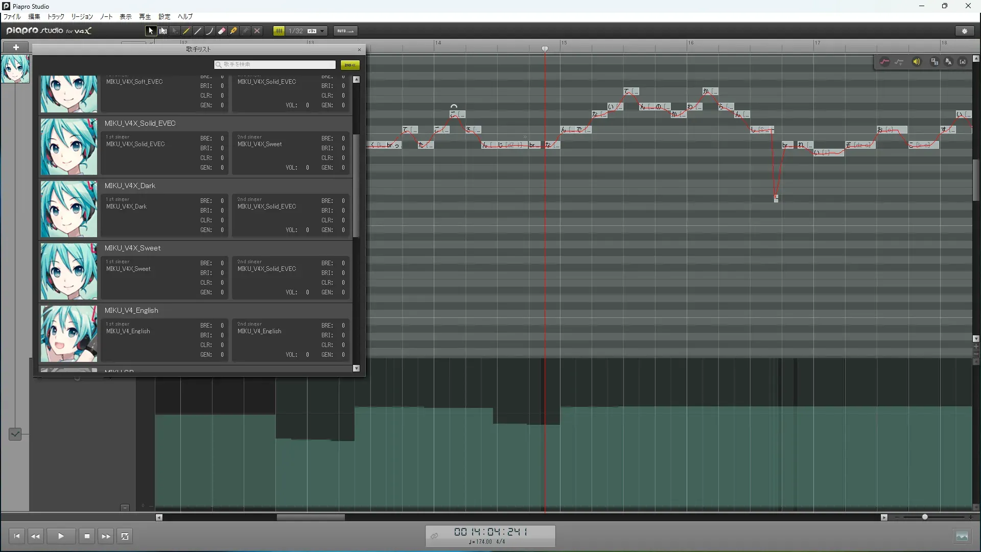Toggle note preview speaker sound

(917, 62)
